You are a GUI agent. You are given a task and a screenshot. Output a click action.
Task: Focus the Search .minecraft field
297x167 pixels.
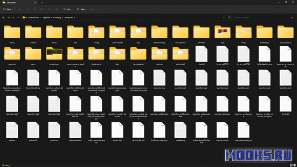[x=264, y=18]
